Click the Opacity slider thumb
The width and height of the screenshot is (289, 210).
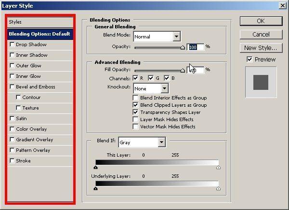pos(183,47)
